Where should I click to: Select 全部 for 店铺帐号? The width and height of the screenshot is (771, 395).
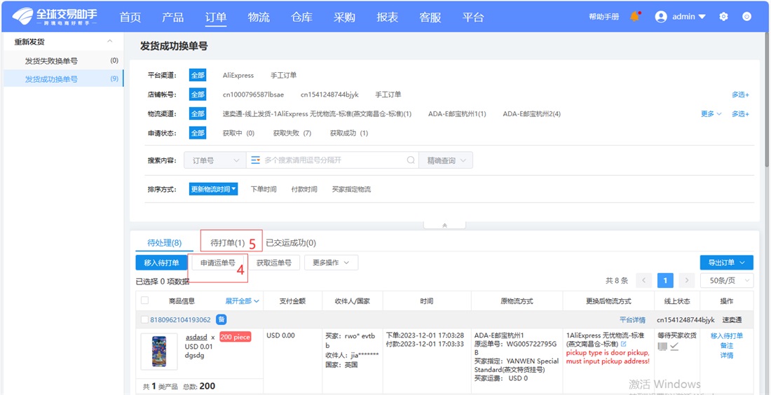pos(198,95)
